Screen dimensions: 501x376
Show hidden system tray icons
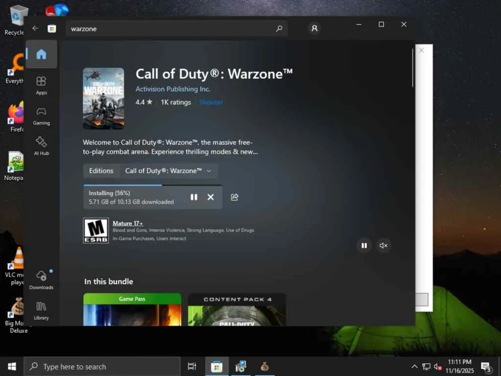click(x=414, y=366)
